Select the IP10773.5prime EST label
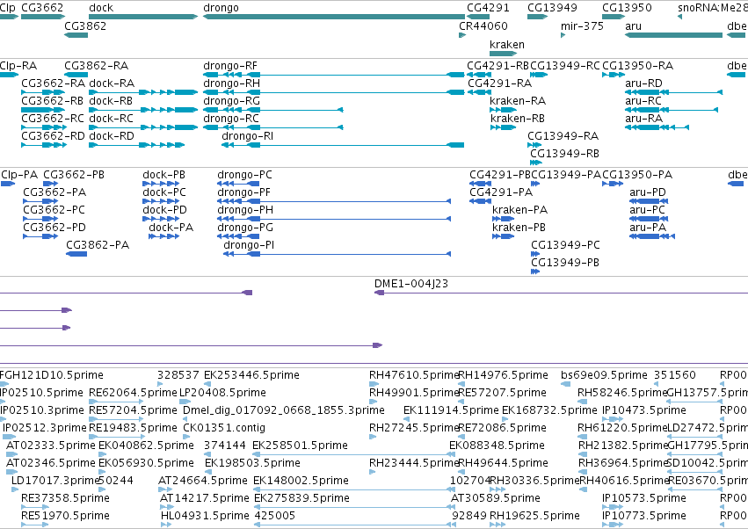748x529 pixels. (x=644, y=516)
